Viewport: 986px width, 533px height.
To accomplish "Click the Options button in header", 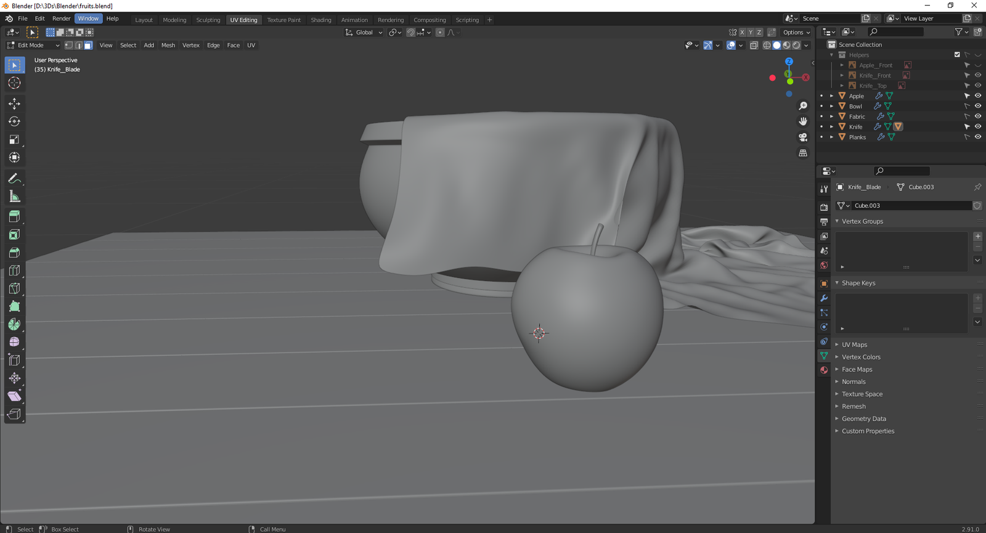I will click(x=796, y=33).
